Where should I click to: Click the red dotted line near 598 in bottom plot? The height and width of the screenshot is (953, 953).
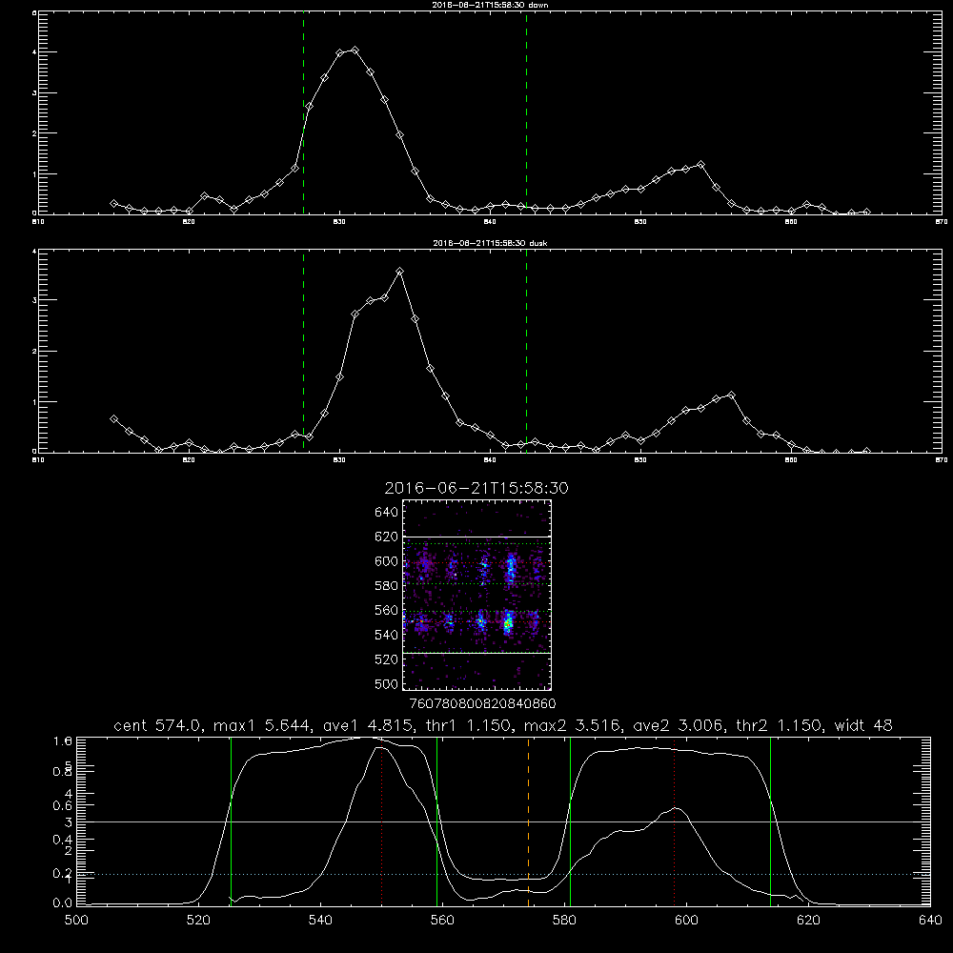[x=674, y=821]
